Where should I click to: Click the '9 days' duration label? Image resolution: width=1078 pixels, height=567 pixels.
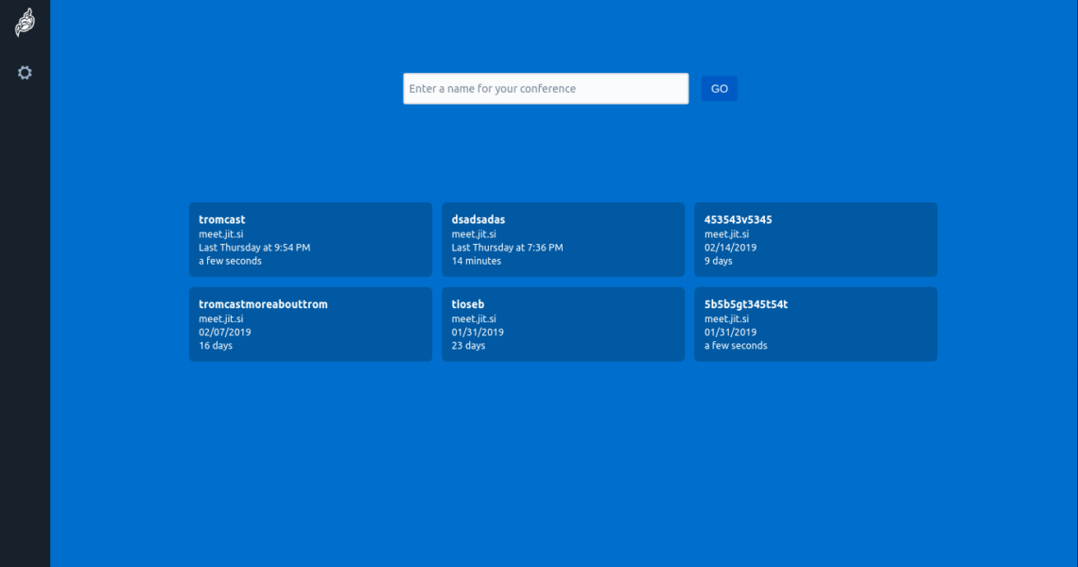(719, 261)
